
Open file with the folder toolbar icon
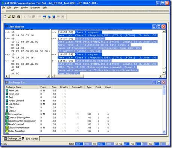[9, 17]
